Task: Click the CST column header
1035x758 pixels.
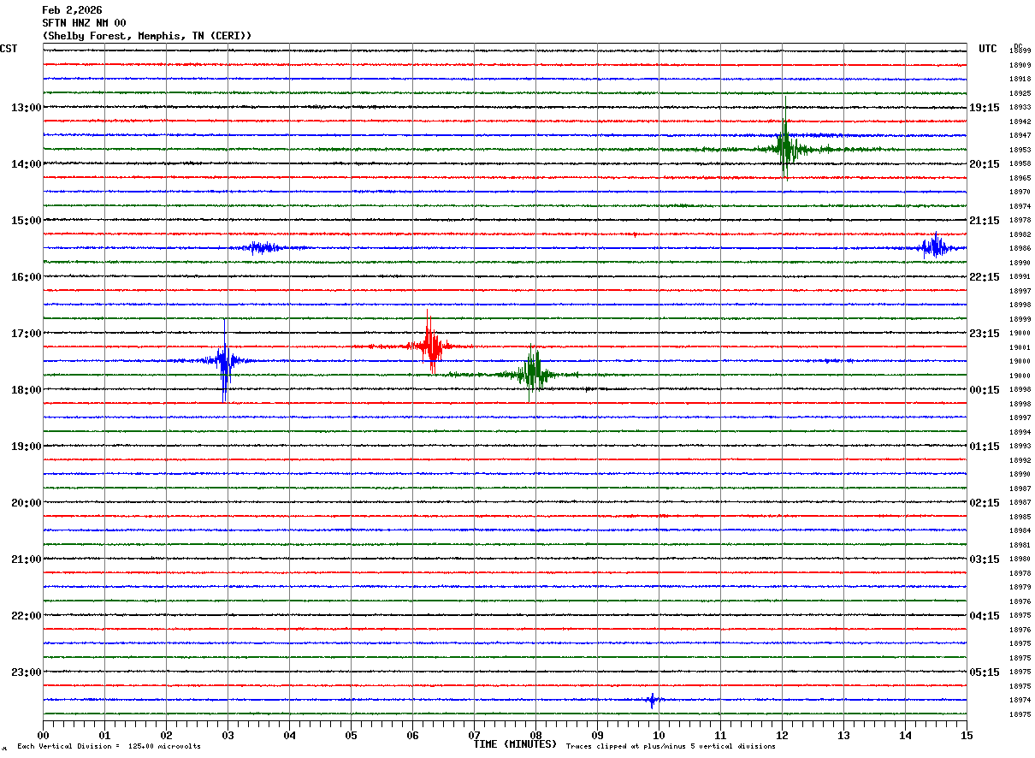Action: pyautogui.click(x=9, y=49)
